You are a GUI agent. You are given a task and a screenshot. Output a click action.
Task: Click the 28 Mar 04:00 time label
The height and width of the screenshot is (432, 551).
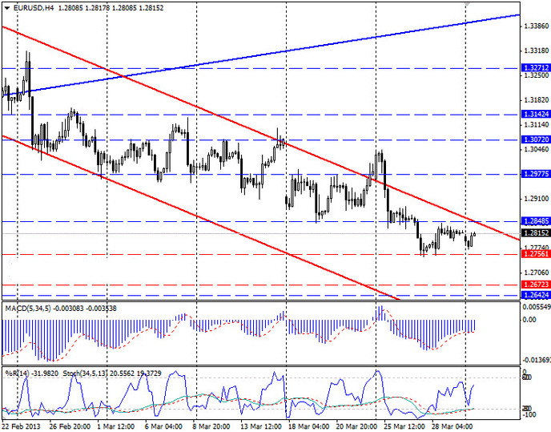[448, 426]
